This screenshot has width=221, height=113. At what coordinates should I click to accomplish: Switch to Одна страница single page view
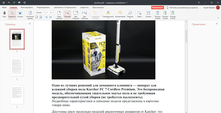59,15
